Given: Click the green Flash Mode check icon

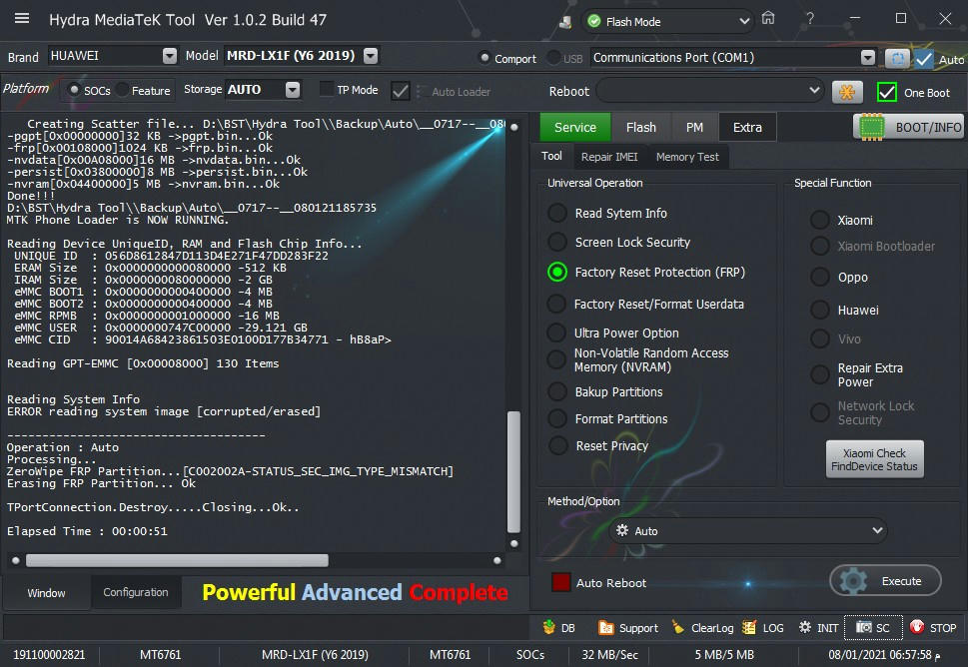Looking at the screenshot, I should pyautogui.click(x=594, y=22).
